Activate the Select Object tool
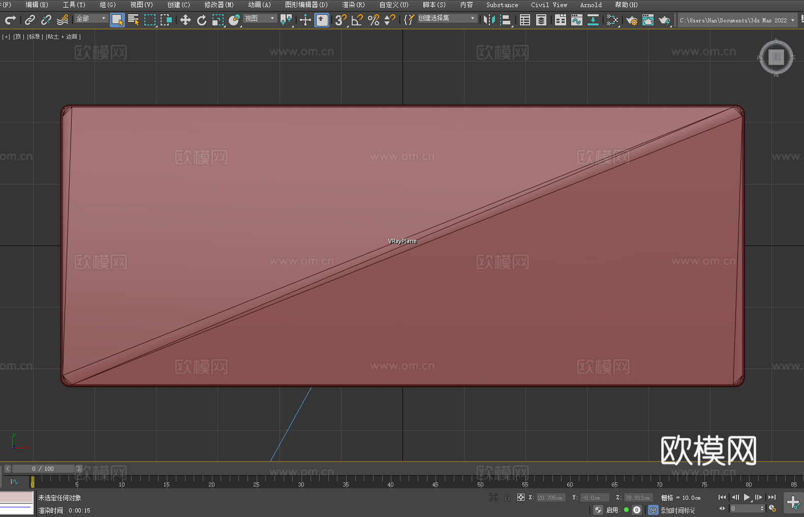The height and width of the screenshot is (517, 804). pyautogui.click(x=117, y=20)
